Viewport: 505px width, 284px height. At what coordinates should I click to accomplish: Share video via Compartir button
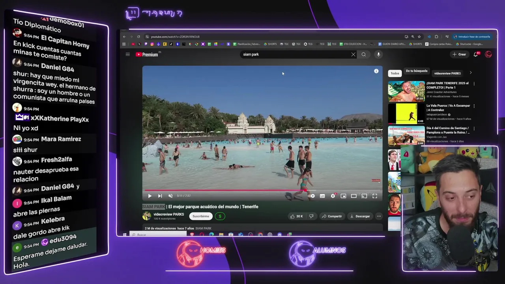click(332, 216)
